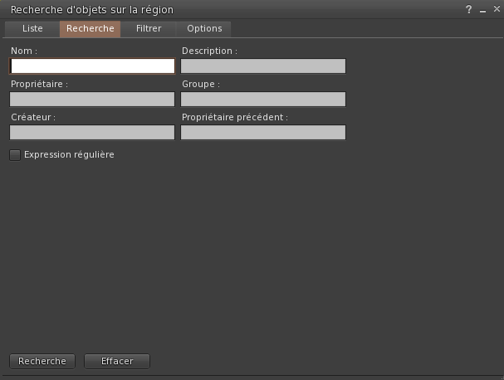
Task: Focus the Nom text field
Action: [x=92, y=66]
